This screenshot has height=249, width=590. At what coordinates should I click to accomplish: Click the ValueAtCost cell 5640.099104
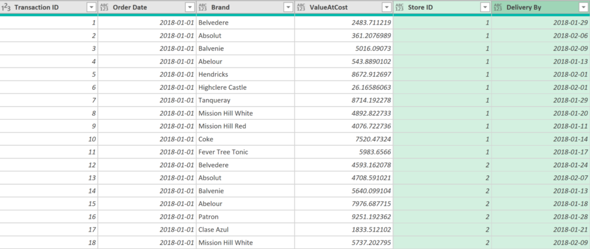(344, 191)
